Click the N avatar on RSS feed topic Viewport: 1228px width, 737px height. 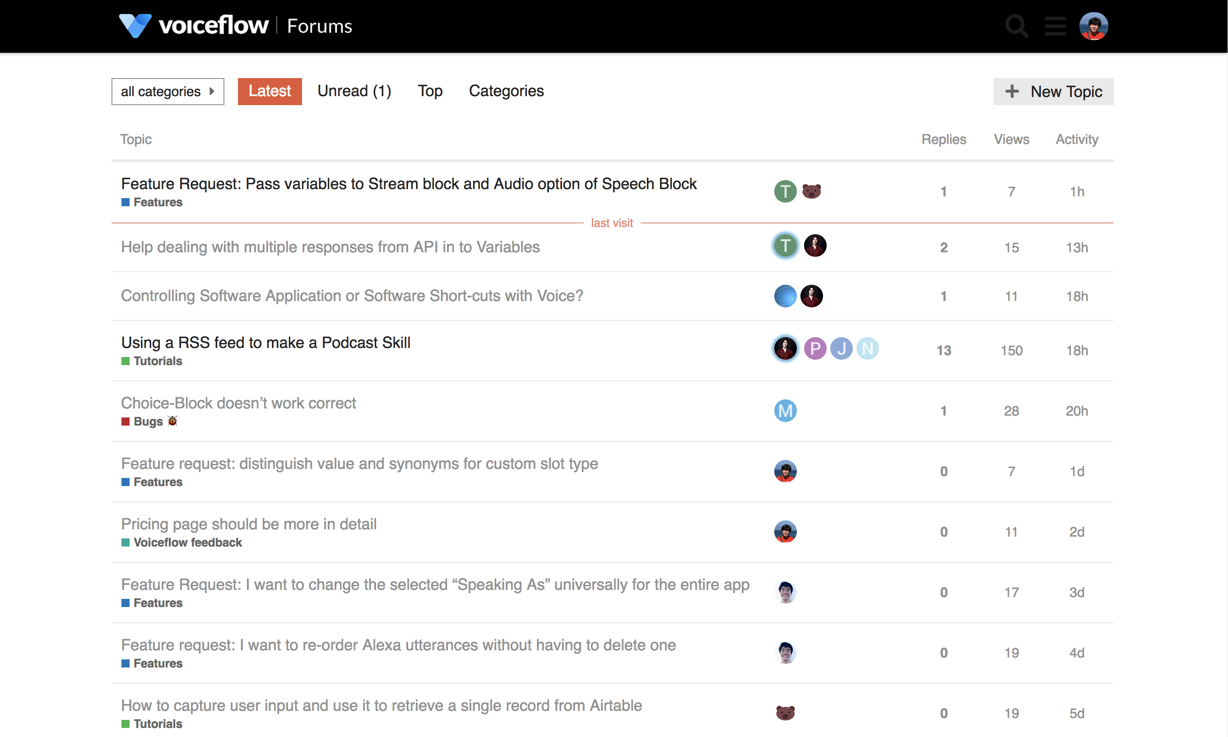(x=867, y=348)
